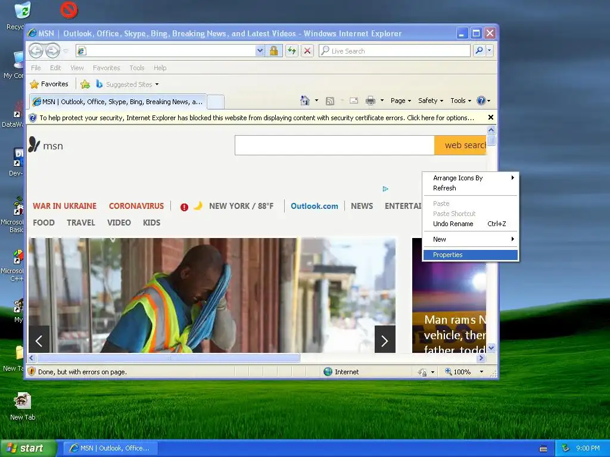The width and height of the screenshot is (610, 457).
Task: Click the worker wiping face headline image
Action: pos(212,295)
